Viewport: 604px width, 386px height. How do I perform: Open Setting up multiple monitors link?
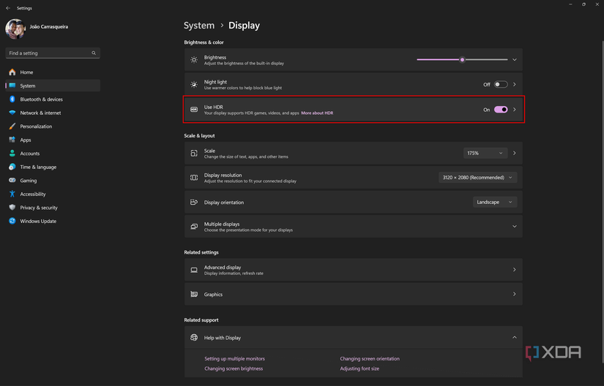[234, 359]
